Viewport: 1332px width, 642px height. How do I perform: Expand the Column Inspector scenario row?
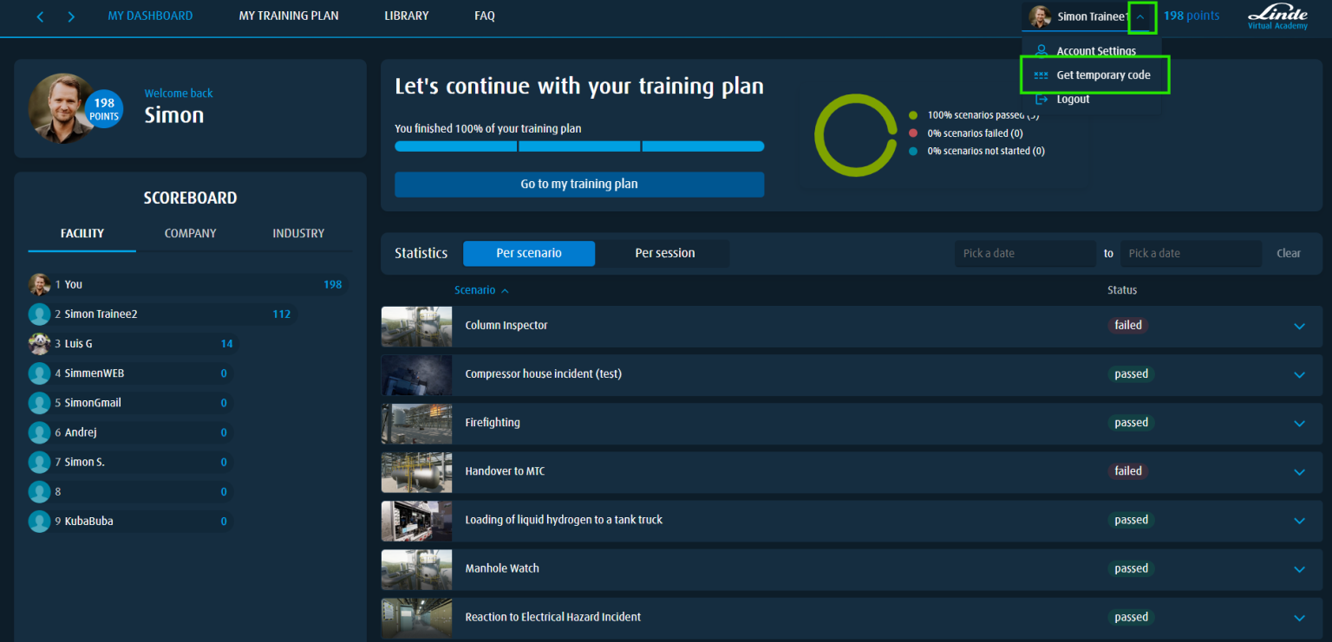[x=1298, y=326]
